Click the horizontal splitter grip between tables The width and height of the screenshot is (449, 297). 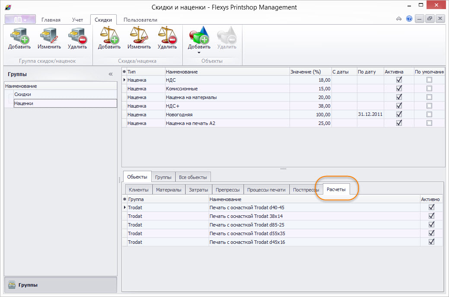click(x=283, y=169)
